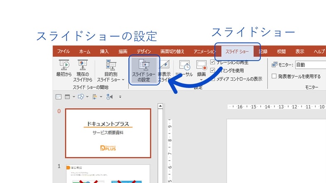
Task: Open Set Up Slide Show (スライドショーの設定)
Action: tap(144, 71)
